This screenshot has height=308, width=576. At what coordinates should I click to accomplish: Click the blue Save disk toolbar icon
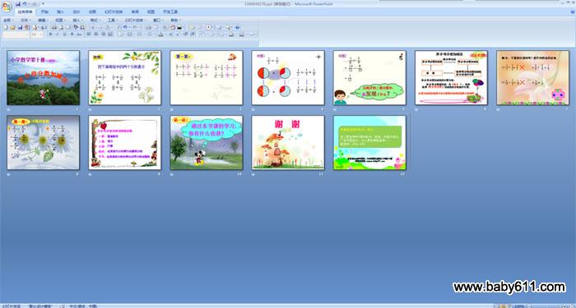[x=20, y=27]
